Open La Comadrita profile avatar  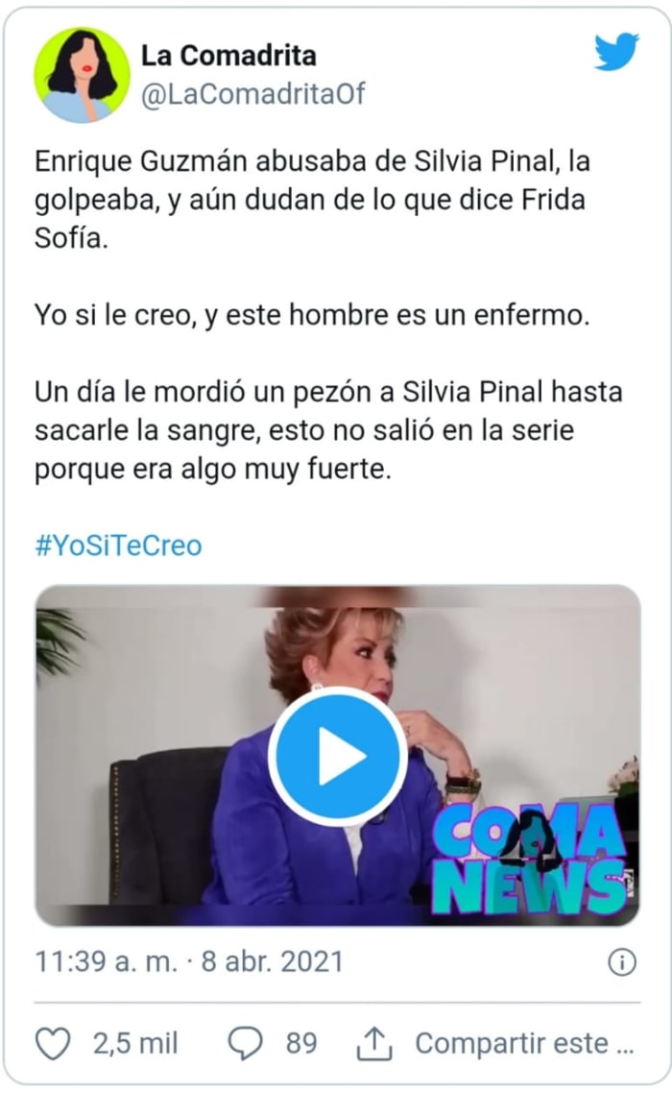click(x=82, y=75)
